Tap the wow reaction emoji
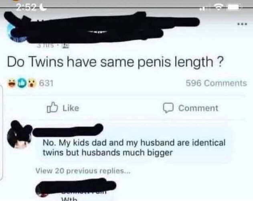This screenshot has width=253, height=201. pos(32,83)
